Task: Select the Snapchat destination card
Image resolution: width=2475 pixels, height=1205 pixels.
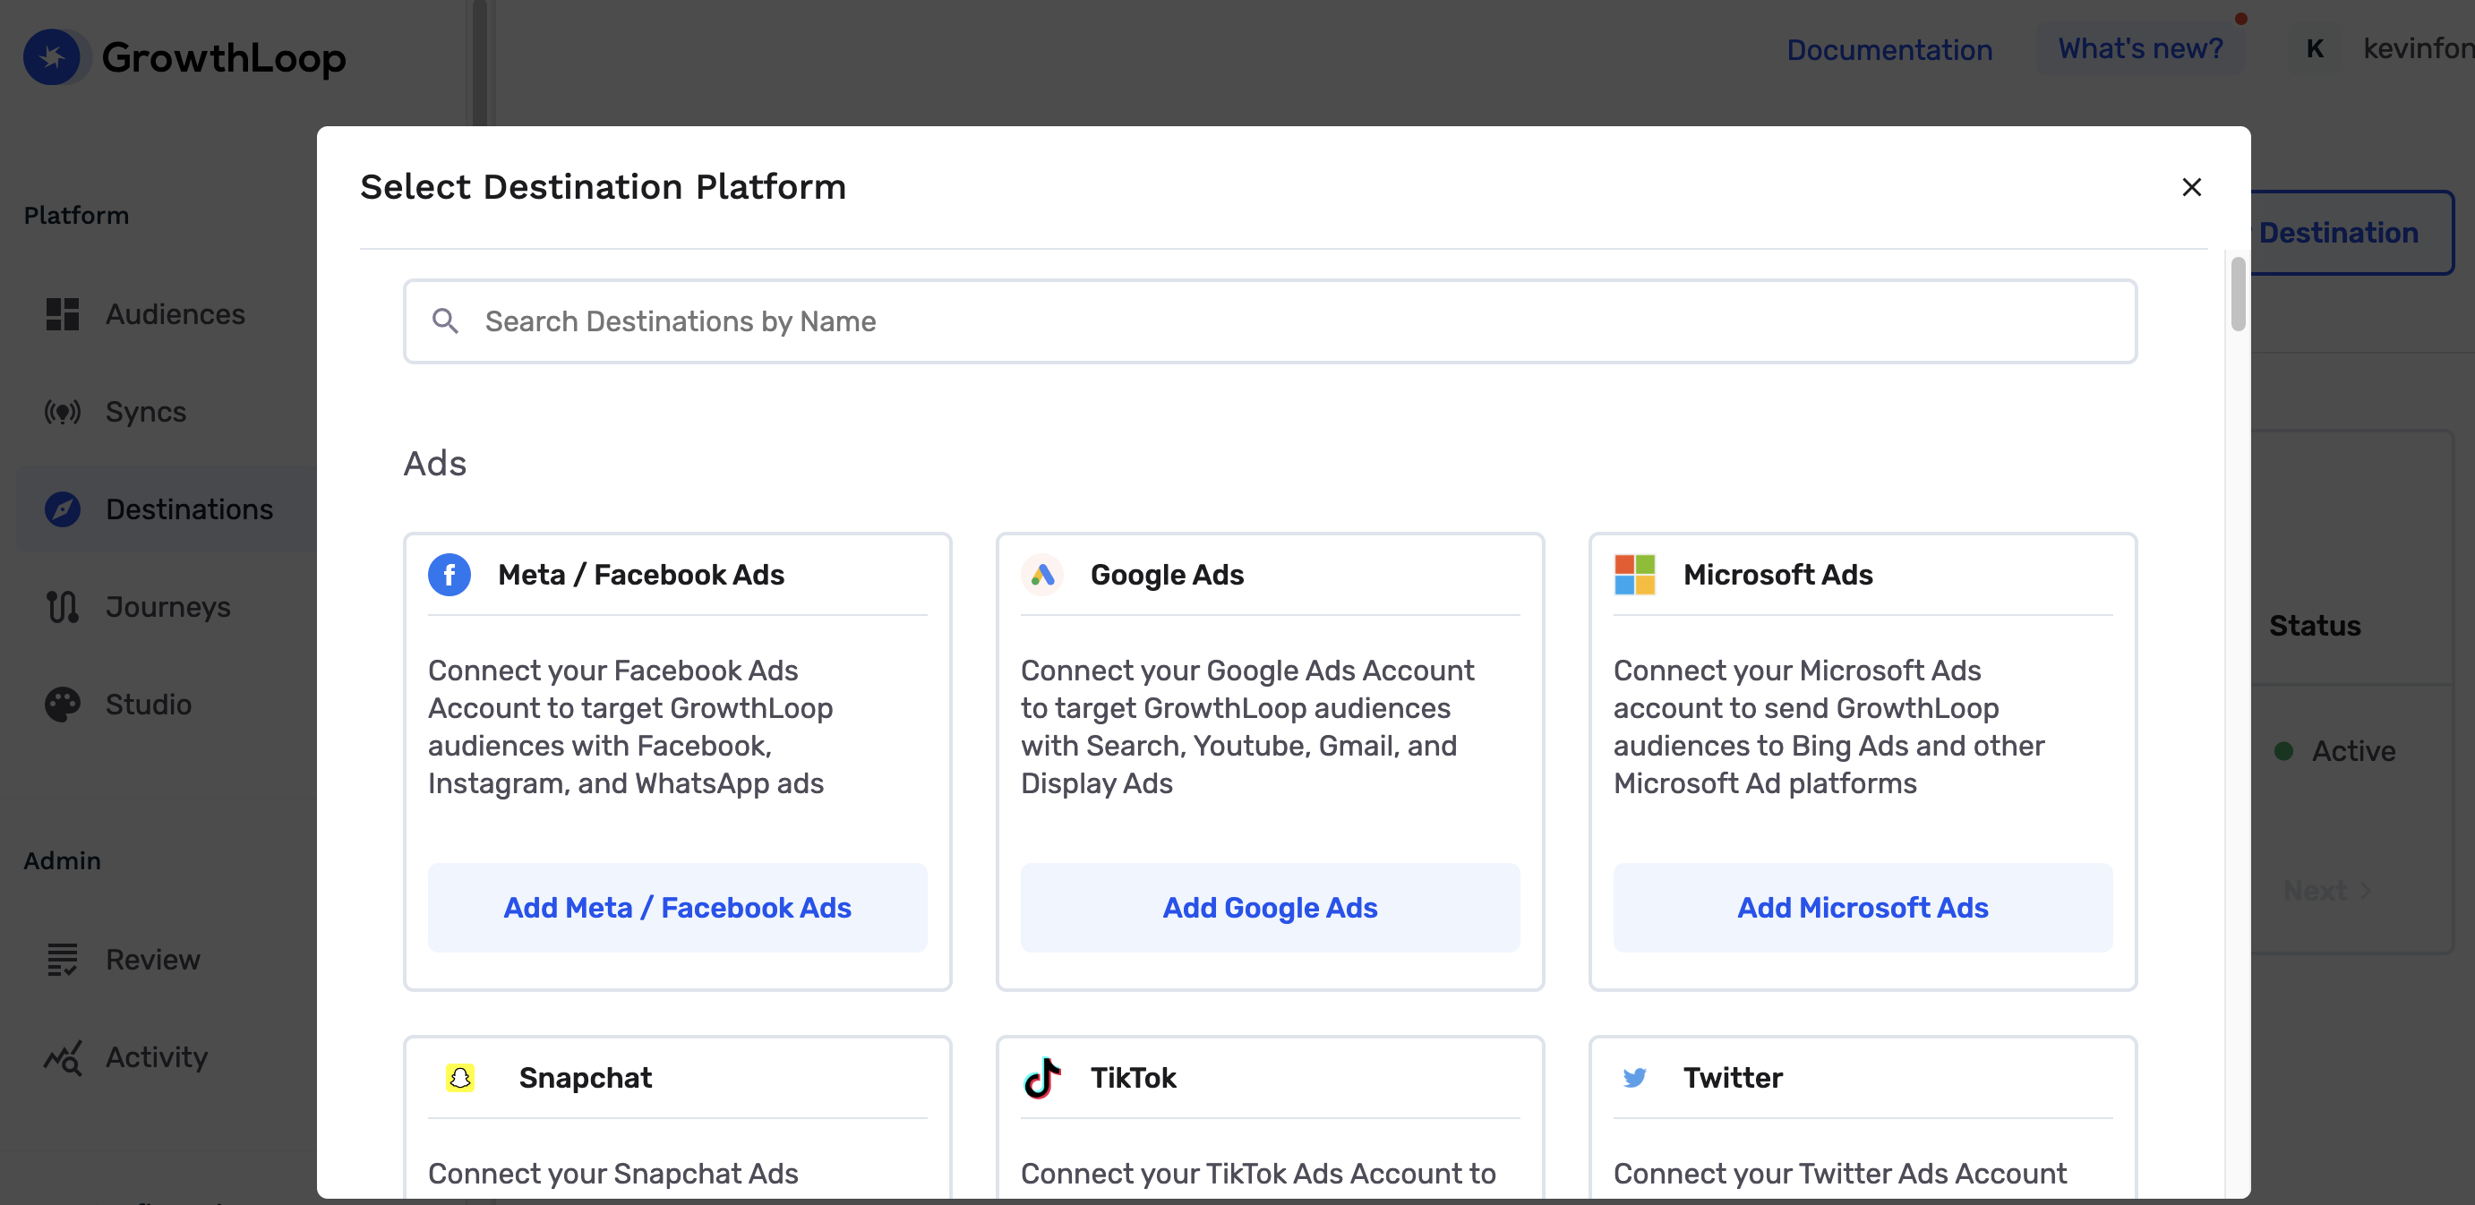Action: tap(677, 1120)
